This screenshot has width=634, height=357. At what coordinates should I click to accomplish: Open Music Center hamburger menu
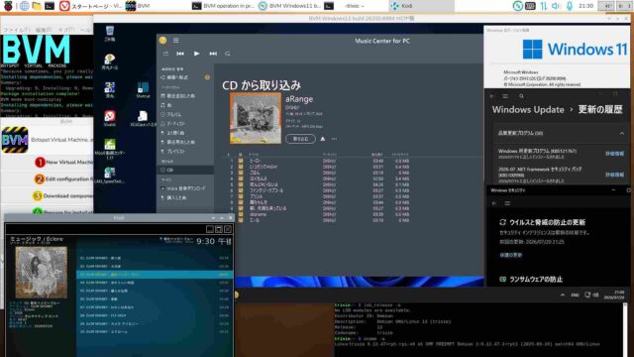pyautogui.click(x=176, y=40)
